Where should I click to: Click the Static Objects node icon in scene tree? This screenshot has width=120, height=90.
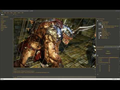[101, 33]
